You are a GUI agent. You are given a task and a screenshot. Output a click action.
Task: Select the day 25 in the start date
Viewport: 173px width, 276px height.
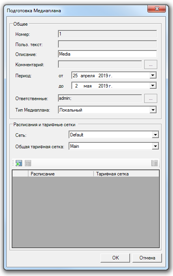point(75,76)
